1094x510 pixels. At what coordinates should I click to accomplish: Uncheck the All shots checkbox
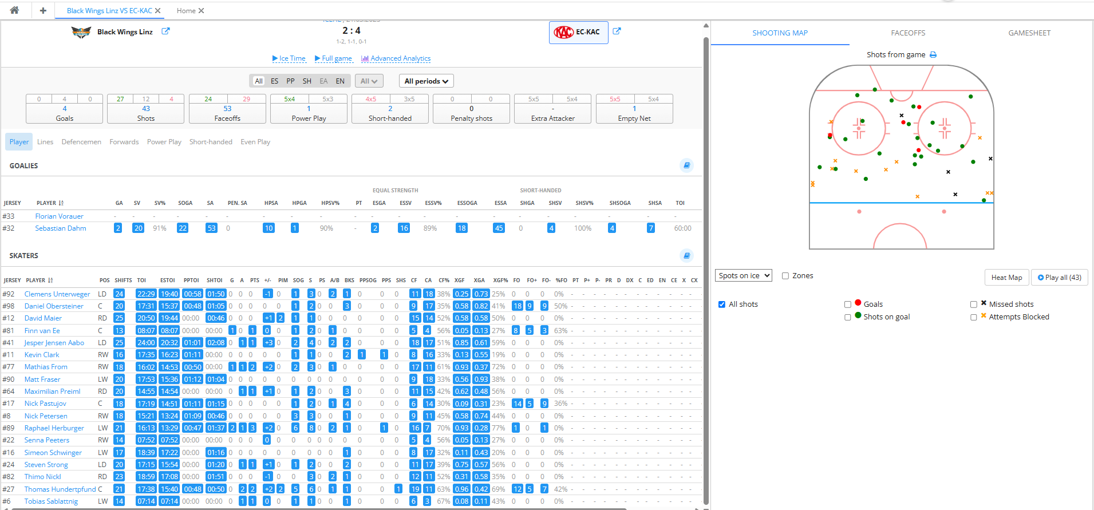[722, 305]
